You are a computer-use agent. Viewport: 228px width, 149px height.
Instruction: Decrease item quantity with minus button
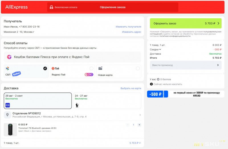[x=128, y=125]
